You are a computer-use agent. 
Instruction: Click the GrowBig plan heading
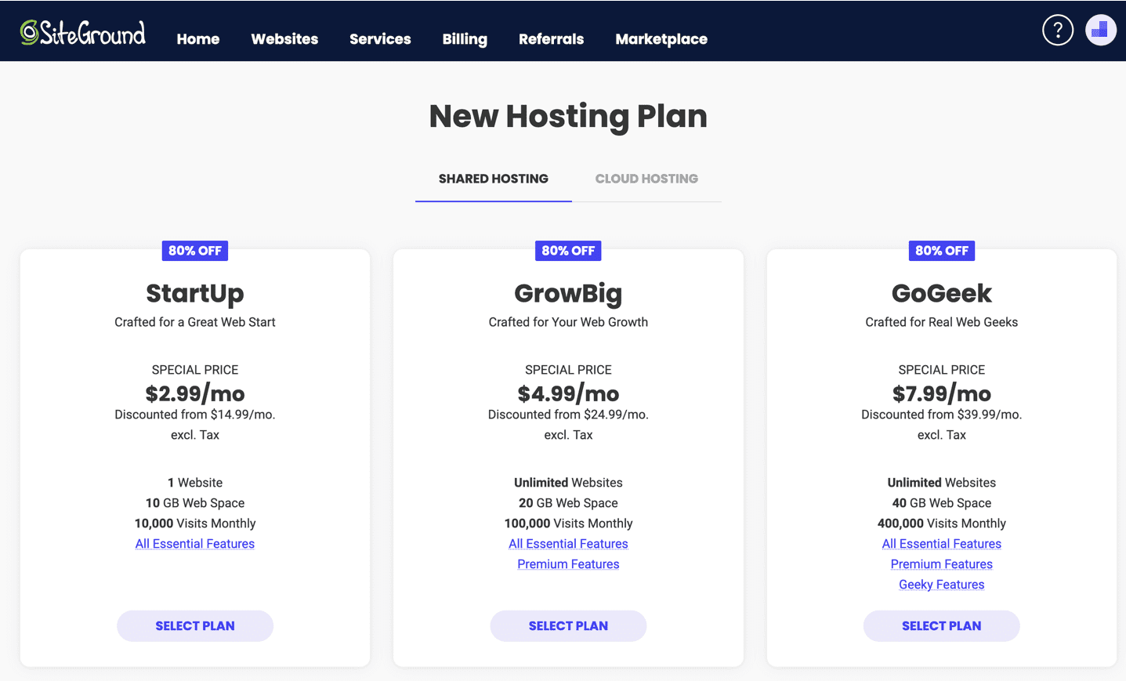tap(568, 293)
